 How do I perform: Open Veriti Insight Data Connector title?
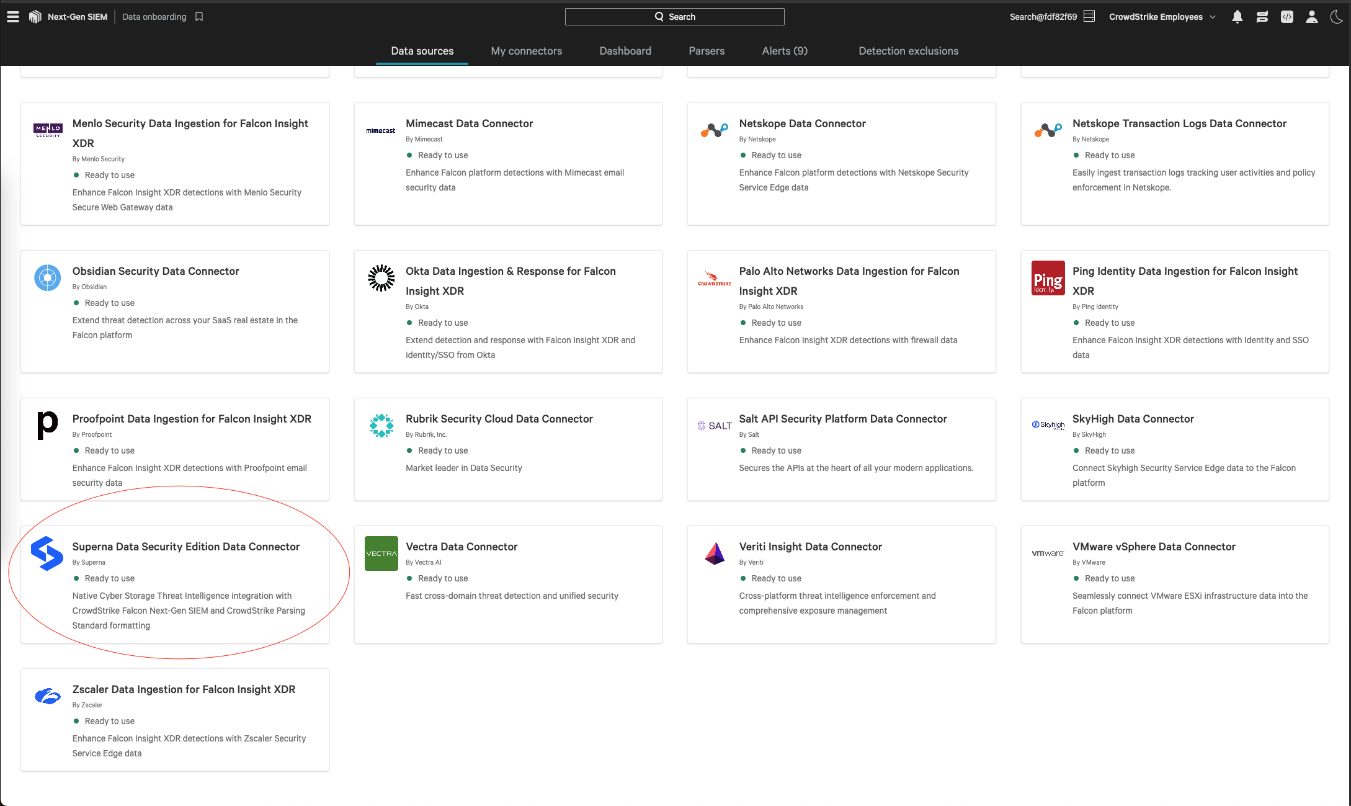(x=810, y=547)
